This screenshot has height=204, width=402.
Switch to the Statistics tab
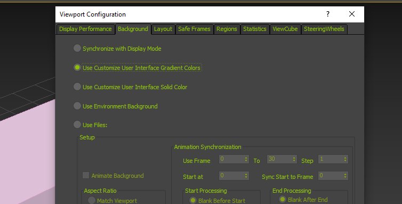pos(255,29)
